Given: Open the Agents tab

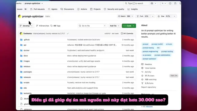Looking at the screenshot, I should (x=53, y=9).
